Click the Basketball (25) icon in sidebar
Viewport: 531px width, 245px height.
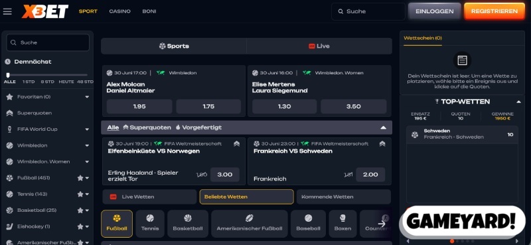tap(9, 210)
